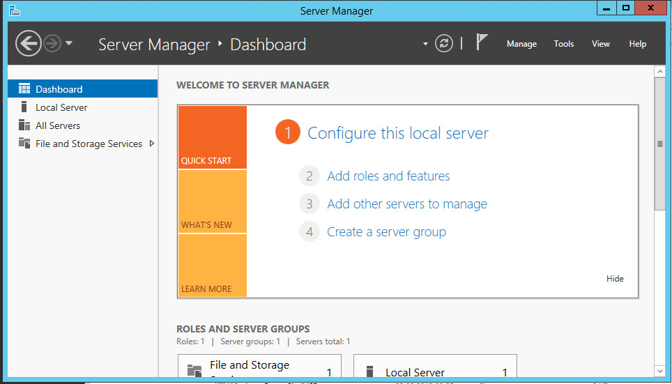Expand File and Storage Services arrow

[152, 144]
